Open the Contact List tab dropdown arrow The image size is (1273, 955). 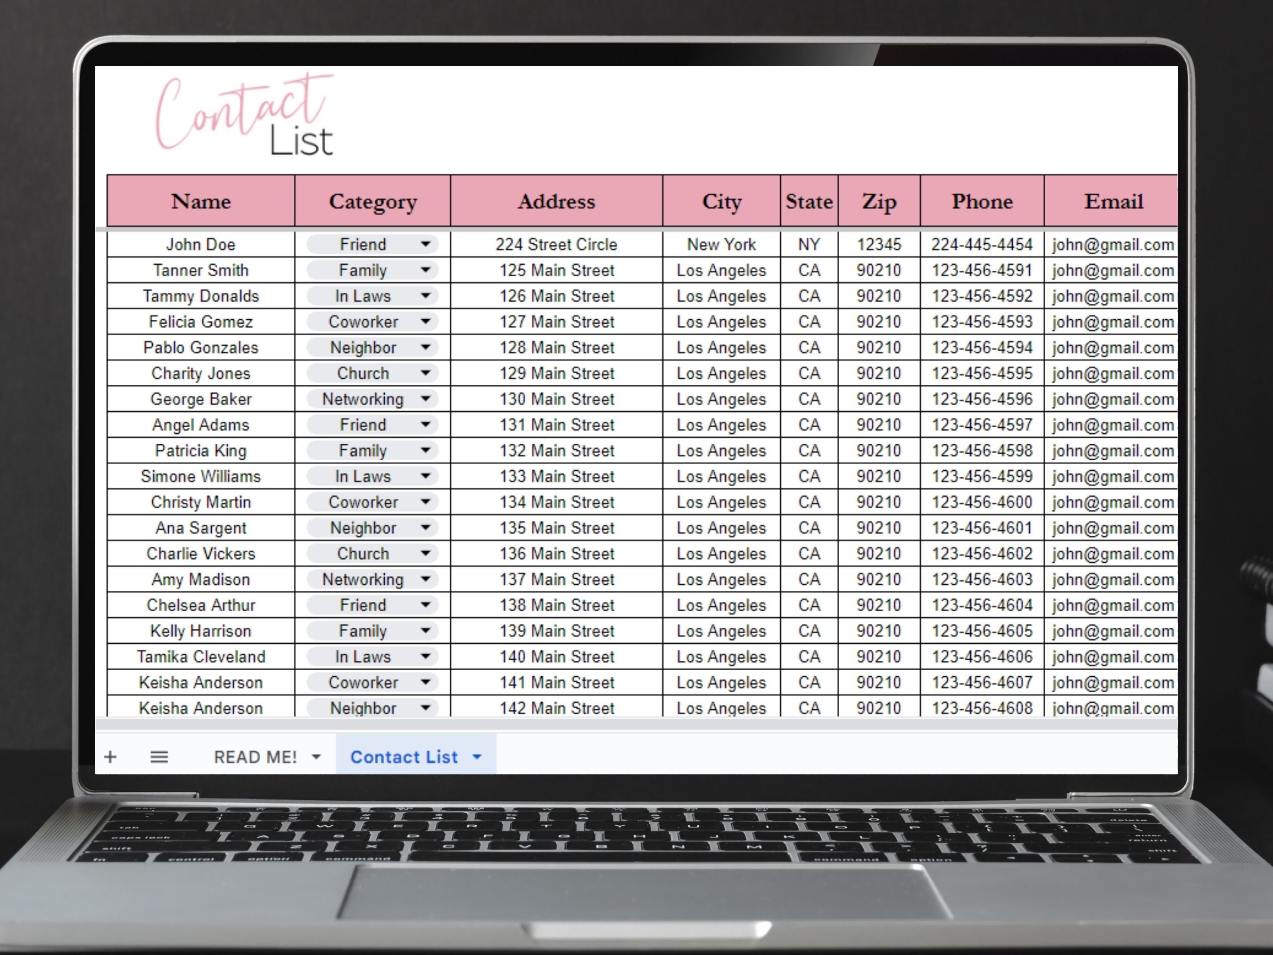click(x=477, y=757)
